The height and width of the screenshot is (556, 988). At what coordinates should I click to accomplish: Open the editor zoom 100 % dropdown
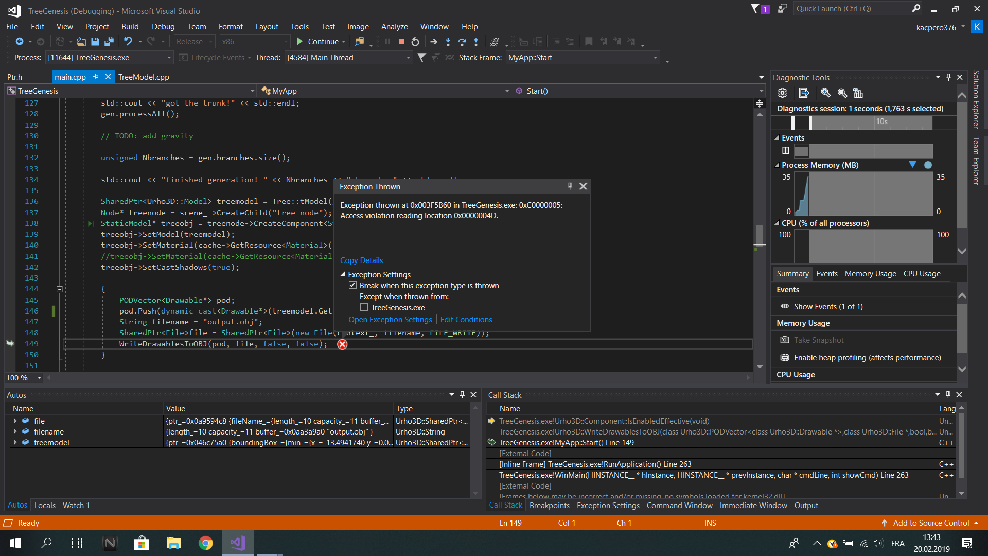click(39, 378)
